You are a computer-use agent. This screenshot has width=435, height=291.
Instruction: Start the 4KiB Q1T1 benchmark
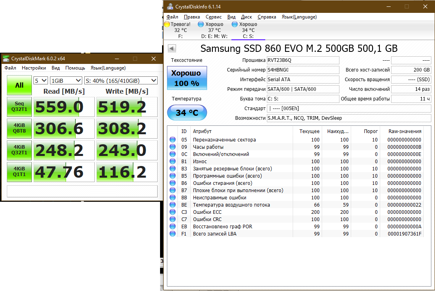19,172
